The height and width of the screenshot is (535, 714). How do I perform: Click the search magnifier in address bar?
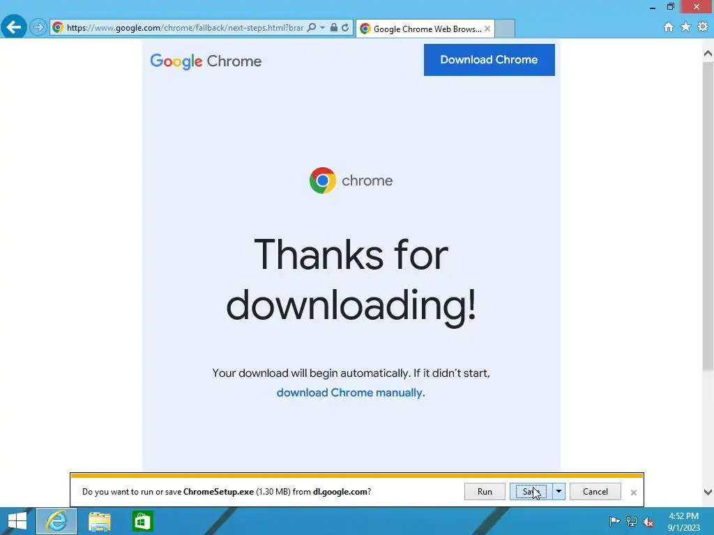(312, 28)
